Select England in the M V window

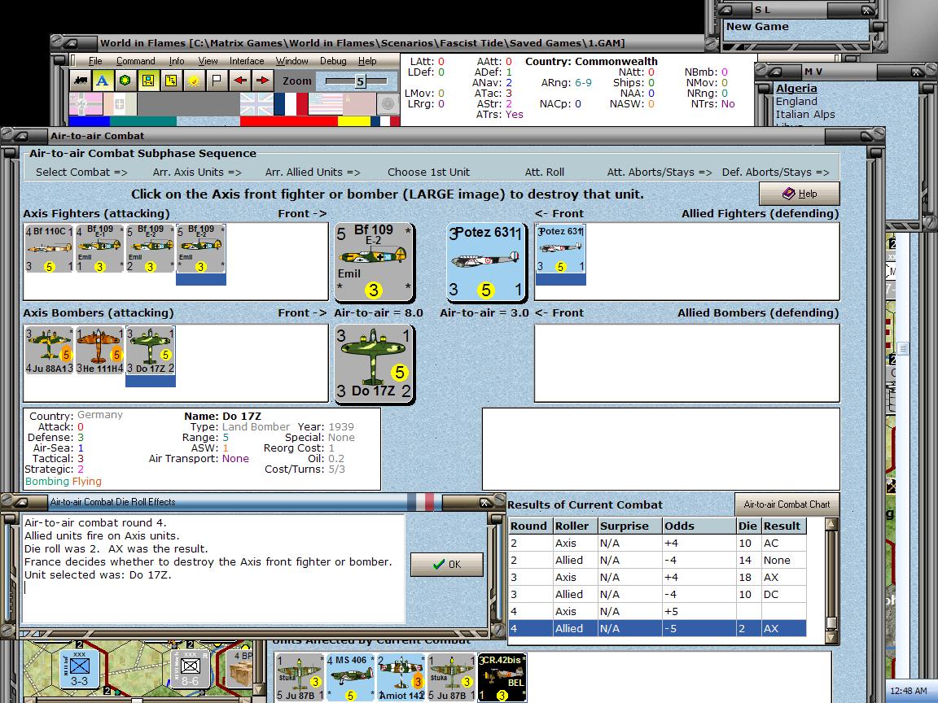coord(796,102)
